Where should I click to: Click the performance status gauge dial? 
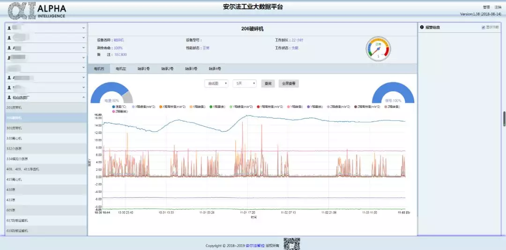click(x=378, y=49)
